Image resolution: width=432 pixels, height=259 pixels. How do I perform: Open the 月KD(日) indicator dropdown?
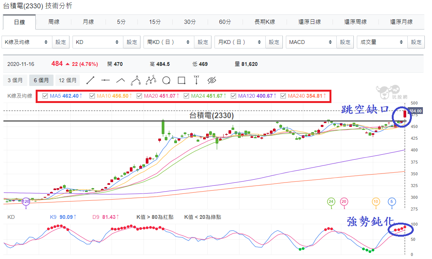click(x=240, y=42)
